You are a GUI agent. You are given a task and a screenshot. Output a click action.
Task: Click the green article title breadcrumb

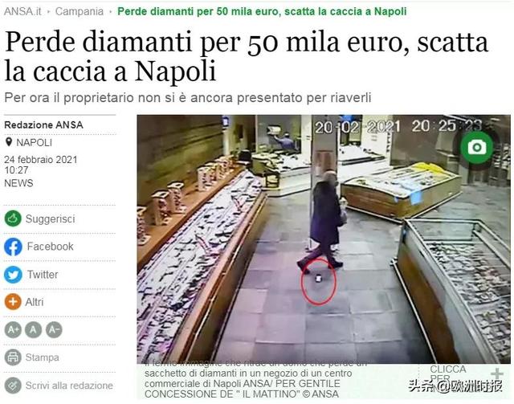262,11
